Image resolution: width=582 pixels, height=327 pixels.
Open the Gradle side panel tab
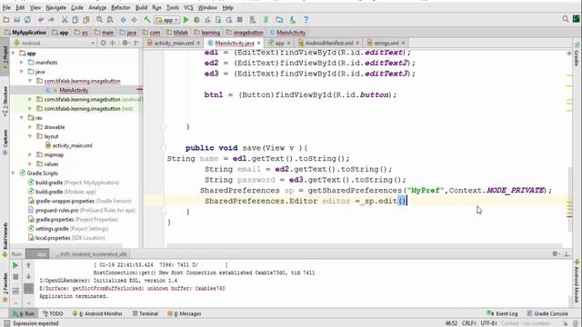[577, 54]
